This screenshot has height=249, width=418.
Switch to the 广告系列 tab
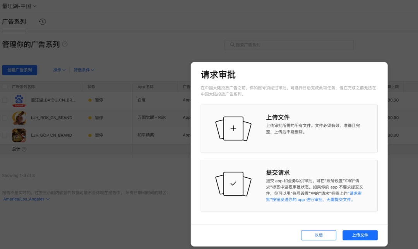[14, 22]
